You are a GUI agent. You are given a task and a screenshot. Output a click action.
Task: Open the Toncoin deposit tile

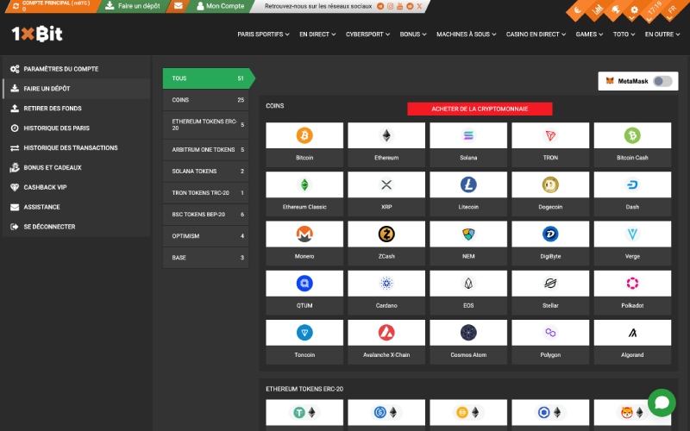[x=304, y=341]
